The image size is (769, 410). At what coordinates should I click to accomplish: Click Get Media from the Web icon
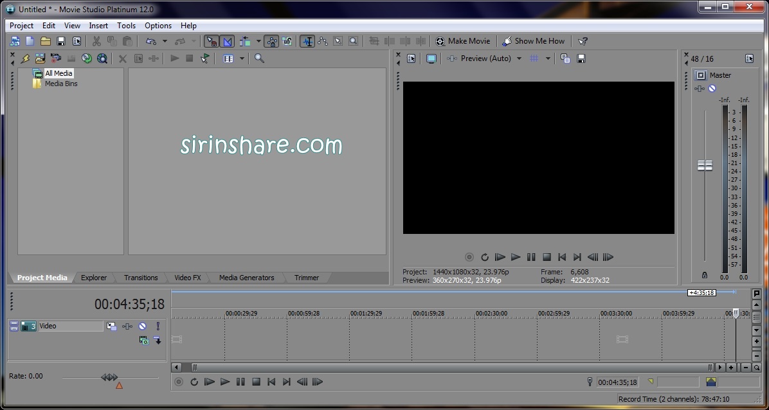tap(102, 59)
